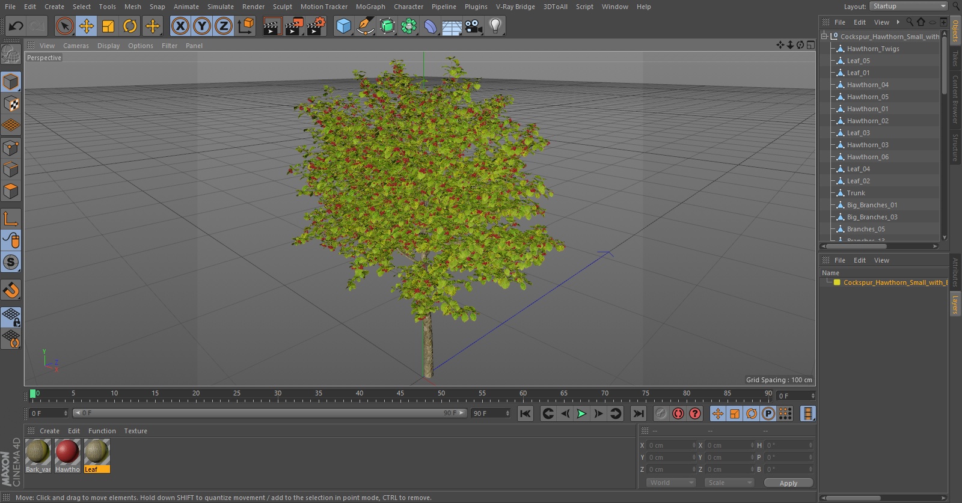
Task: Open the material manager Texture menu
Action: pyautogui.click(x=135, y=431)
